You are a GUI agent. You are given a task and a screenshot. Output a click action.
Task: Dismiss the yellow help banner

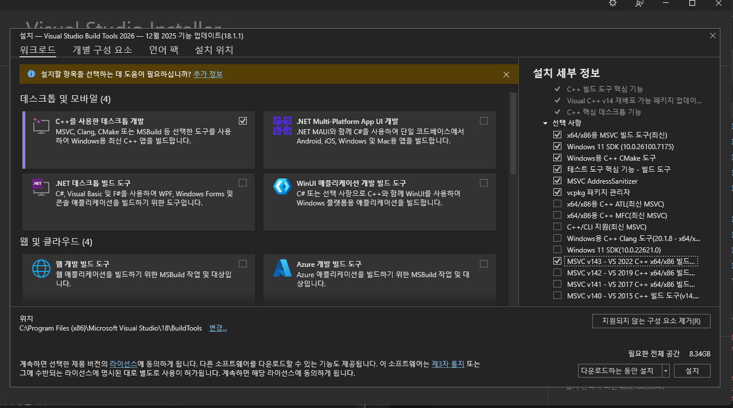(x=506, y=75)
